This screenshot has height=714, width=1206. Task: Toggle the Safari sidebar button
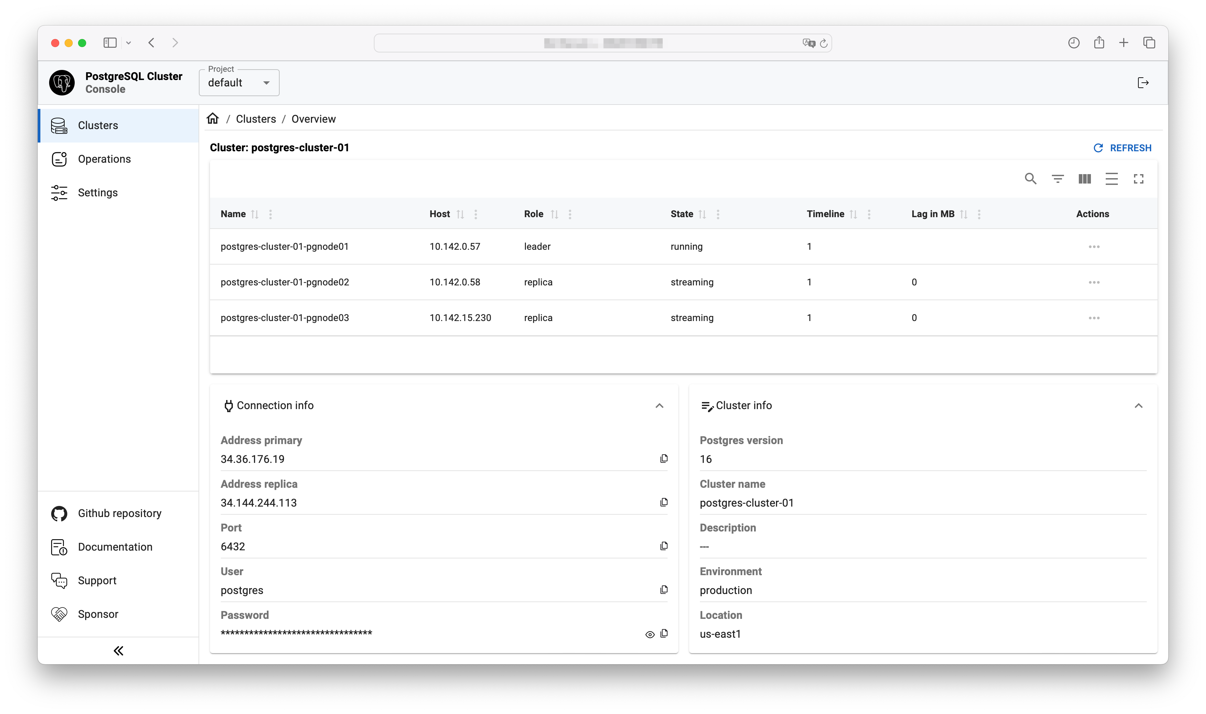(110, 43)
